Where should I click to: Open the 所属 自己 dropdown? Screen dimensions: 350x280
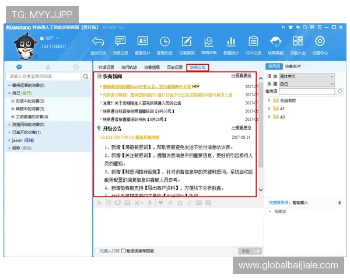pos(307,84)
